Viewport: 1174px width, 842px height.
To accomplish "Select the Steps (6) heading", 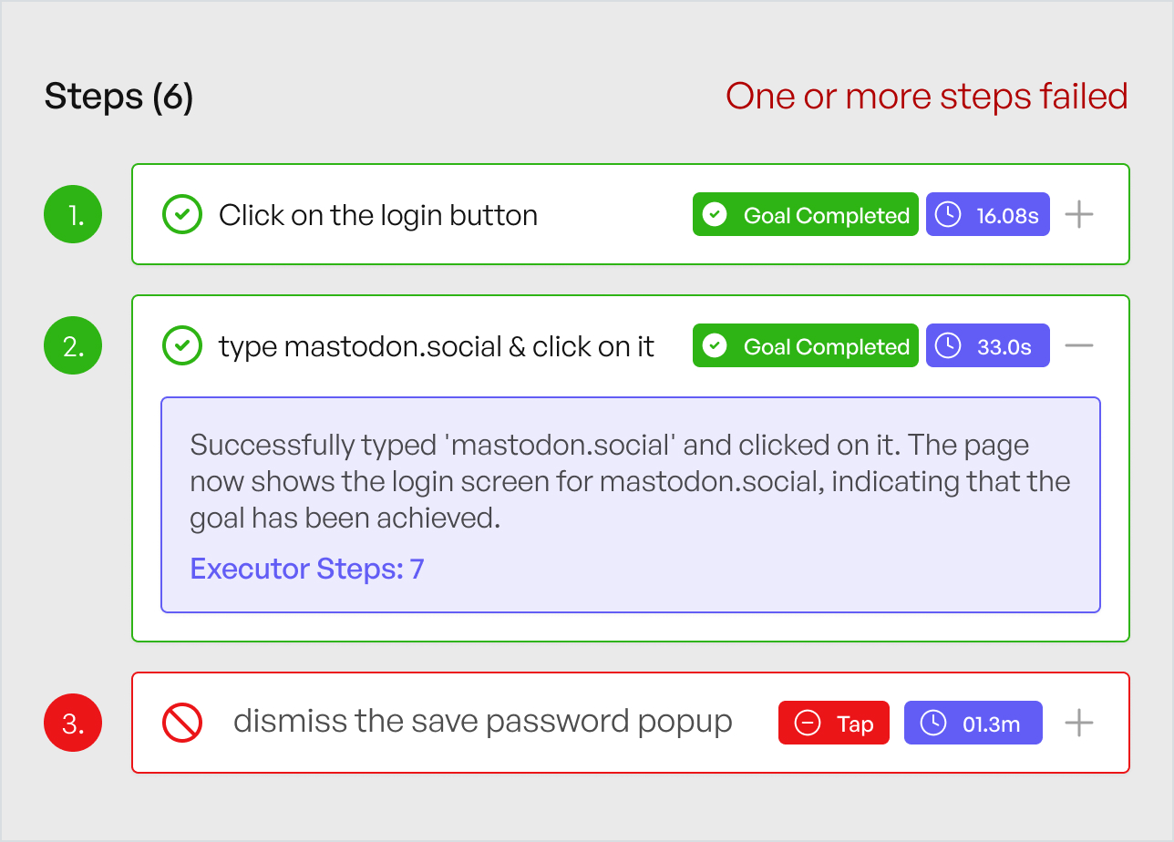I will click(119, 96).
